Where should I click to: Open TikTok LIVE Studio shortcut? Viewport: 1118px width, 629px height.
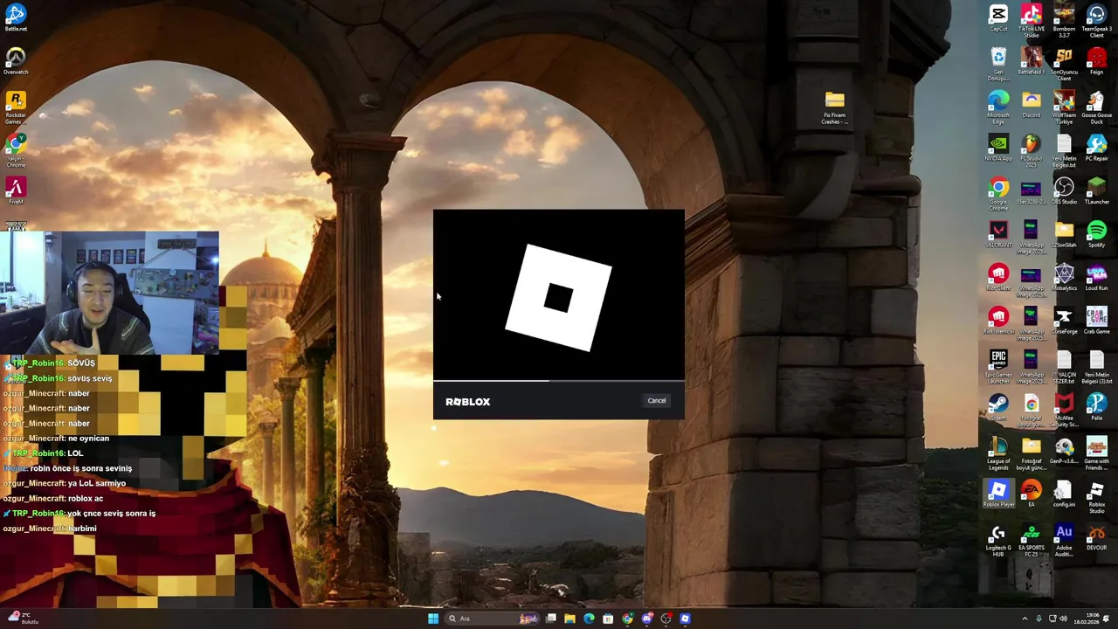tap(1032, 20)
